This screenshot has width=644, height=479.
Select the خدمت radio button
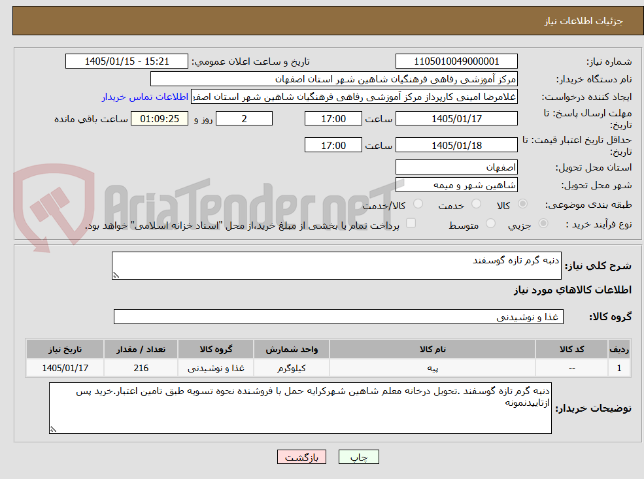click(x=477, y=204)
